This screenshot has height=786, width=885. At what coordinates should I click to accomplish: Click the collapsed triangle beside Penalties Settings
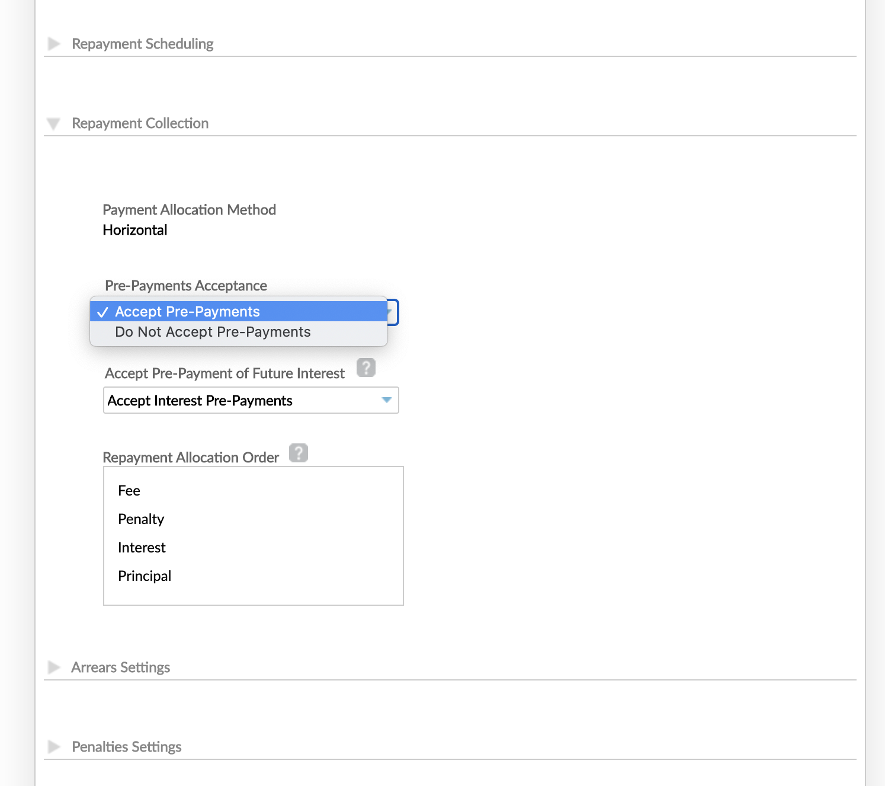54,746
